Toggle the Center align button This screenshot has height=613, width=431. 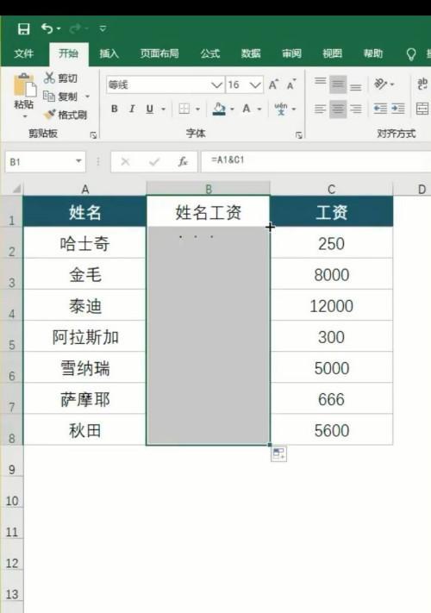coord(338,109)
